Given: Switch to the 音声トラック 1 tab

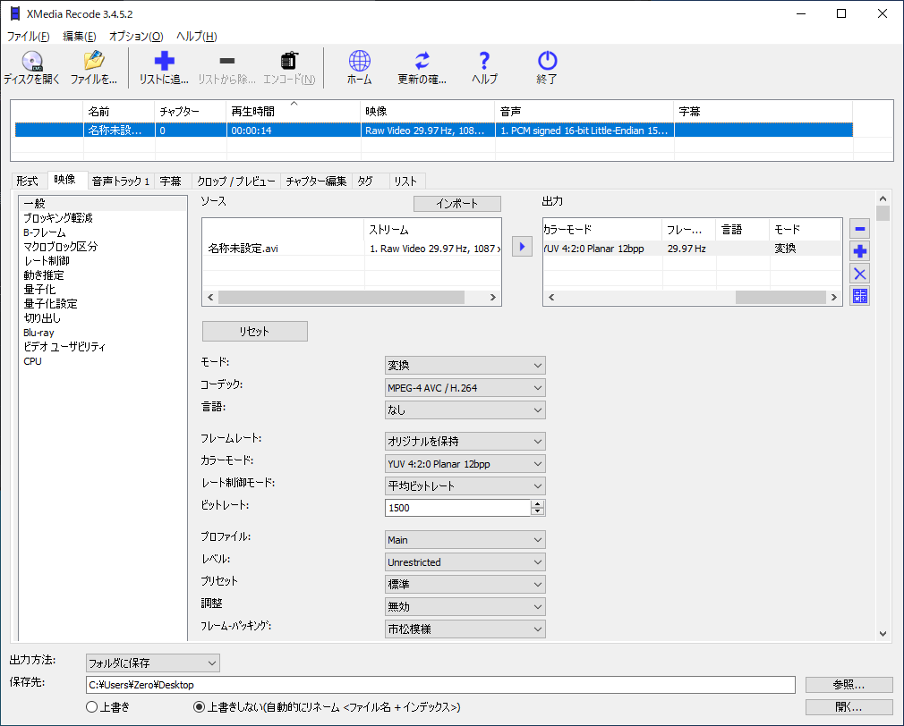Looking at the screenshot, I should point(121,181).
